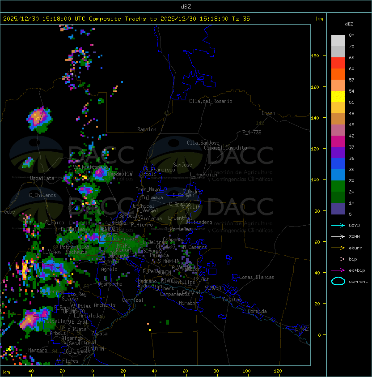
Task: Click the '180' tick on the vertical axis
Action: coord(315,56)
